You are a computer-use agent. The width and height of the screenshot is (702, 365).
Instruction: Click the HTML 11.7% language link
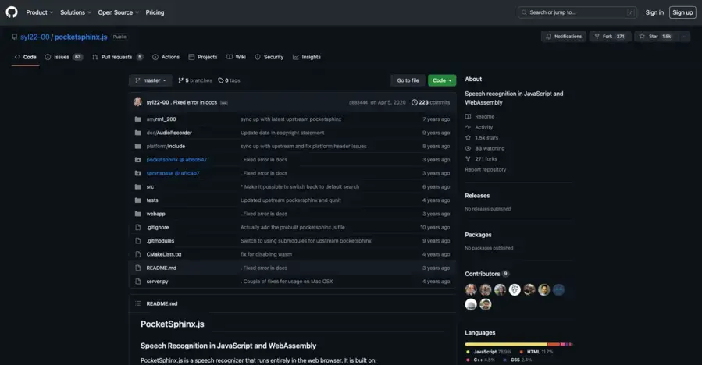coord(536,352)
